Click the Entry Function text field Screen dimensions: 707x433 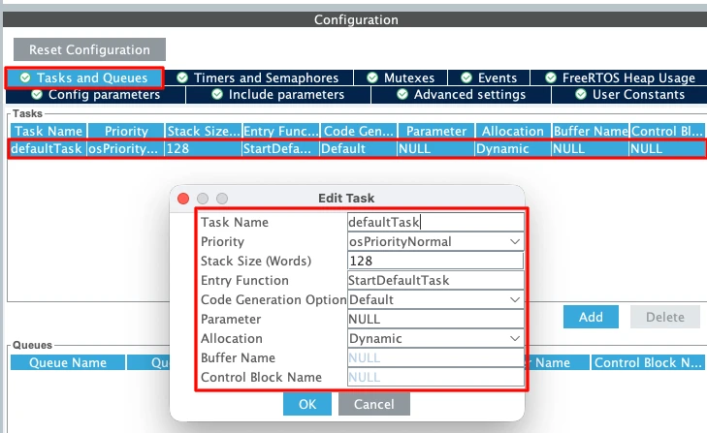[x=435, y=280]
